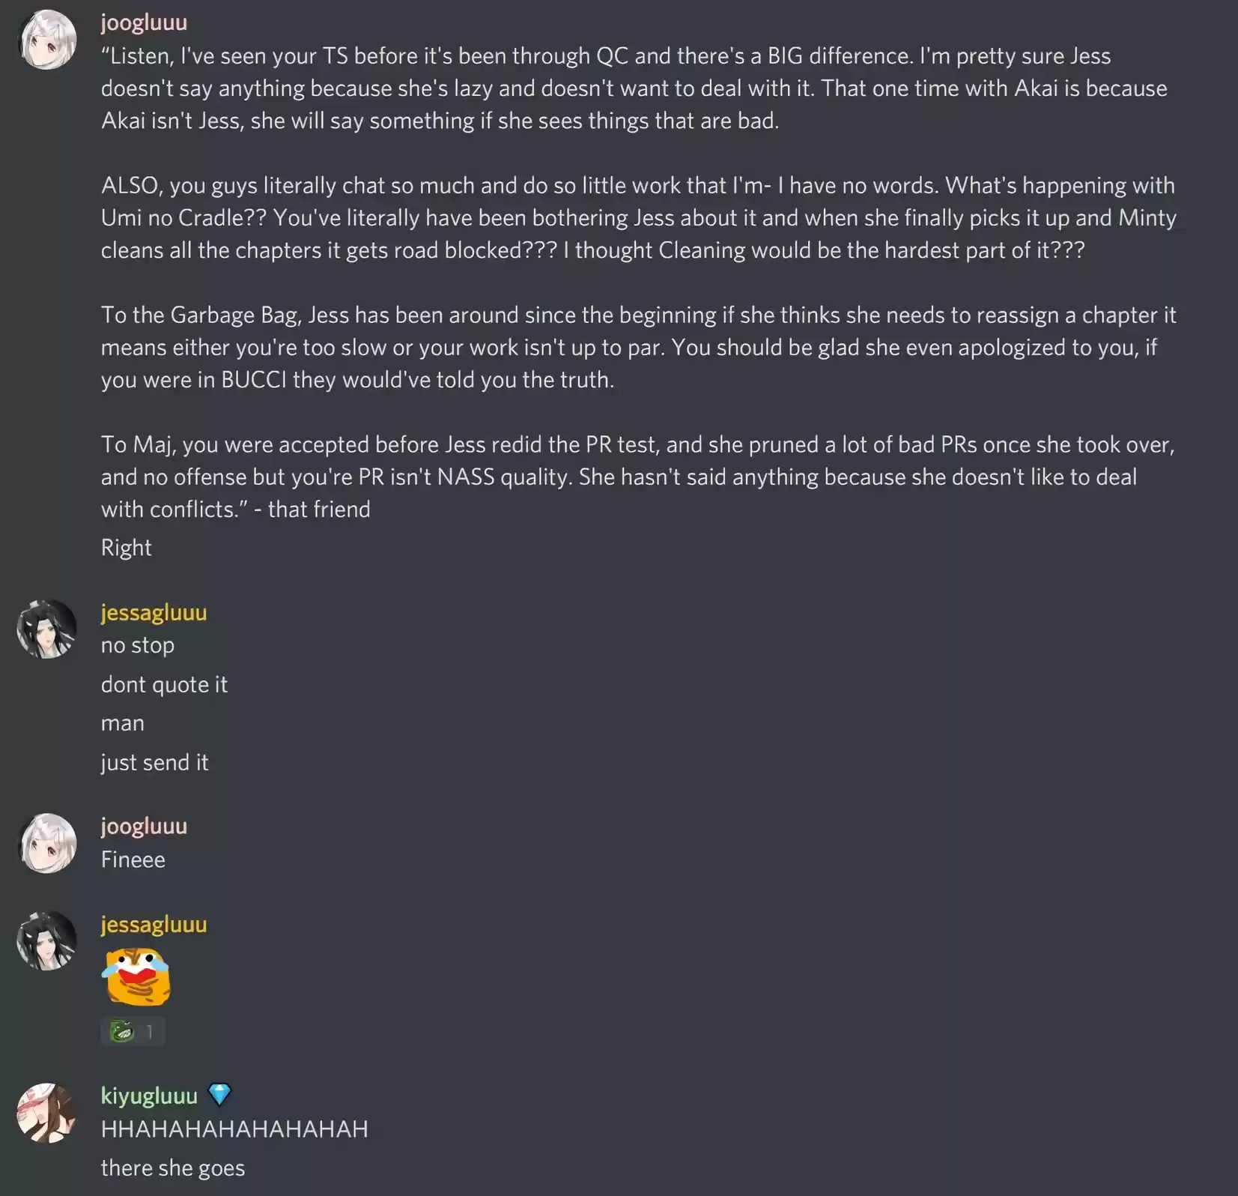Click the 'HHAHAHAHAHAHAHAH' message
The height and width of the screenshot is (1196, 1238).
pyautogui.click(x=234, y=1129)
